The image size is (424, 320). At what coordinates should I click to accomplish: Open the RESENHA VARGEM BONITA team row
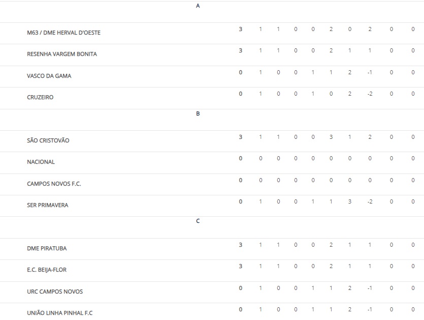coord(62,54)
